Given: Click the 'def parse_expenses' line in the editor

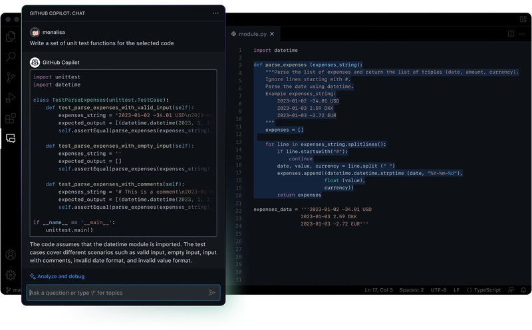Looking at the screenshot, I should [x=308, y=65].
